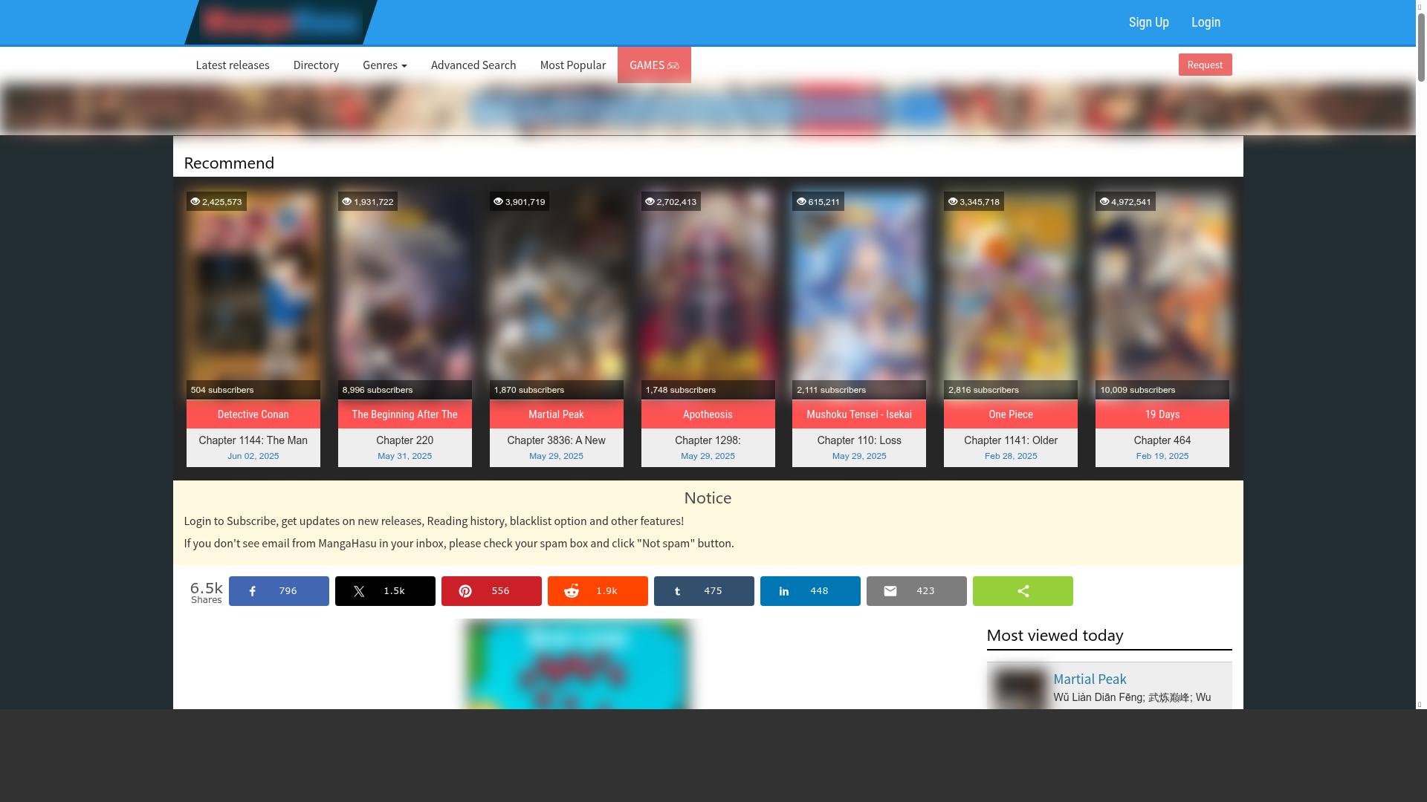Open the Login link
The height and width of the screenshot is (802, 1427).
pos(1206,22)
